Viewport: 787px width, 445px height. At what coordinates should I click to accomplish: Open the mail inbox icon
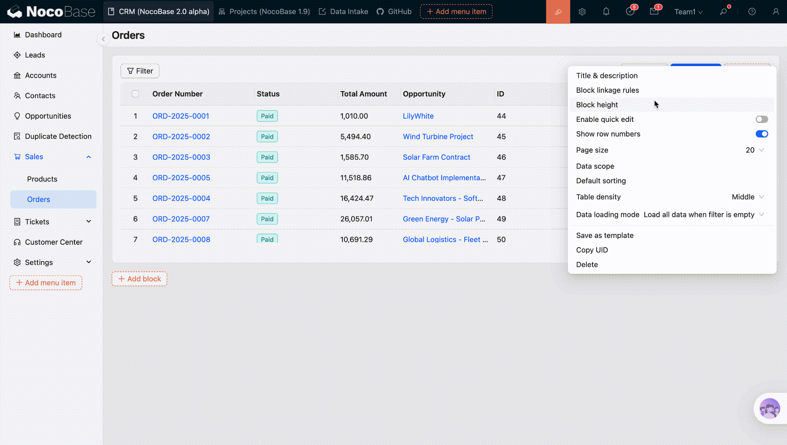(x=654, y=11)
